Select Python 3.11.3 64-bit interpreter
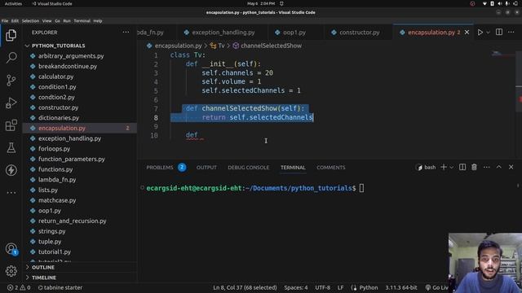This screenshot has height=293, width=522. [x=400, y=287]
